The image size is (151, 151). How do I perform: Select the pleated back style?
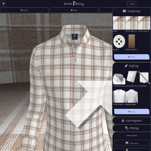131,96
